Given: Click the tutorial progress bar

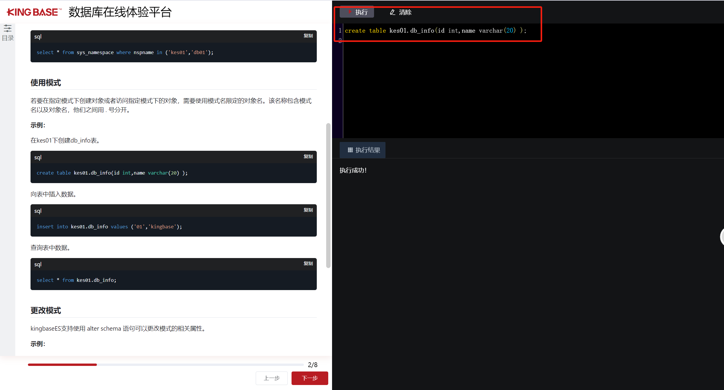Looking at the screenshot, I should [x=166, y=364].
